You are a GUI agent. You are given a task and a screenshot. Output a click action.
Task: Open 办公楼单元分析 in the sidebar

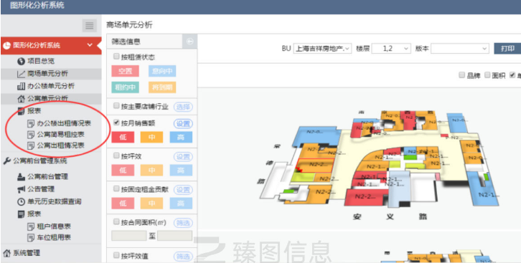click(x=51, y=86)
